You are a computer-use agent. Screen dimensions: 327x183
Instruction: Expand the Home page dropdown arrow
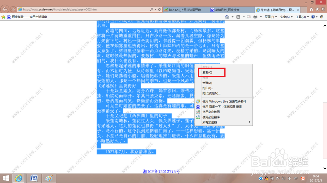[232, 17]
